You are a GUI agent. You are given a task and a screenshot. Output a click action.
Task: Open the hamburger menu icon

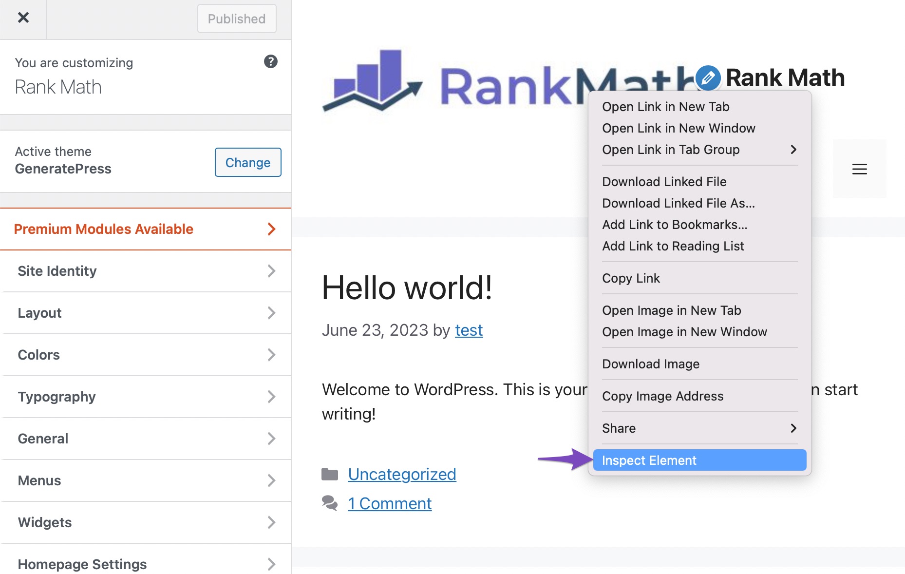tap(859, 169)
